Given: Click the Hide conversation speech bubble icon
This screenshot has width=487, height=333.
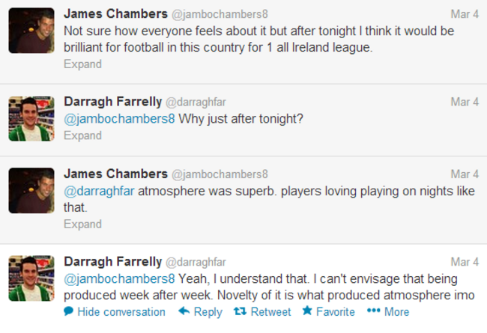Looking at the screenshot, I should [69, 312].
